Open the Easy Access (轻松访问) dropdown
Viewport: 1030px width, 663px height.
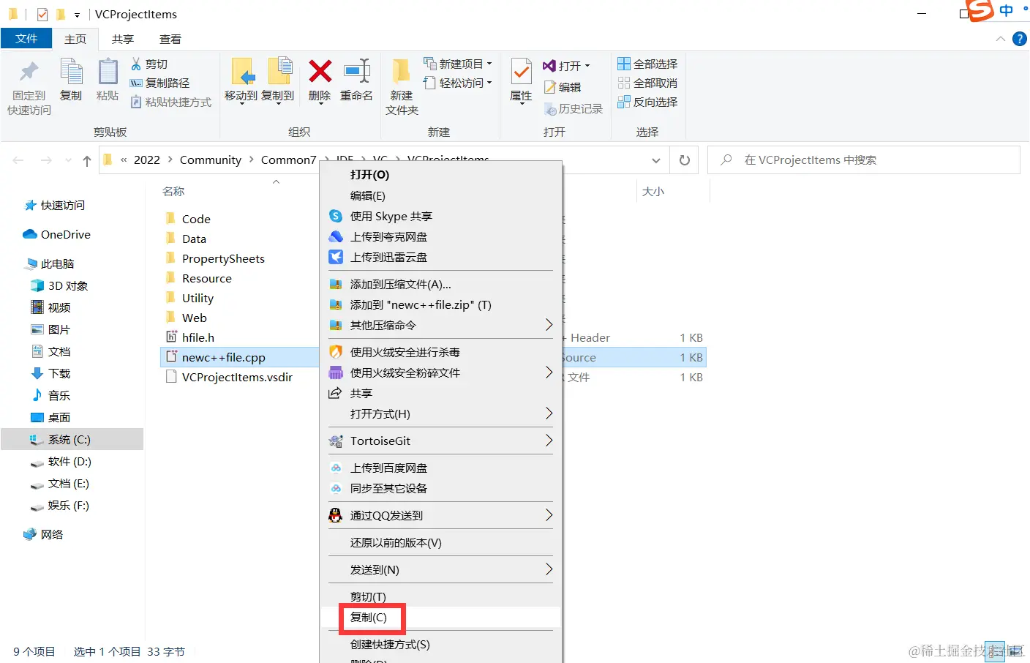coord(458,83)
